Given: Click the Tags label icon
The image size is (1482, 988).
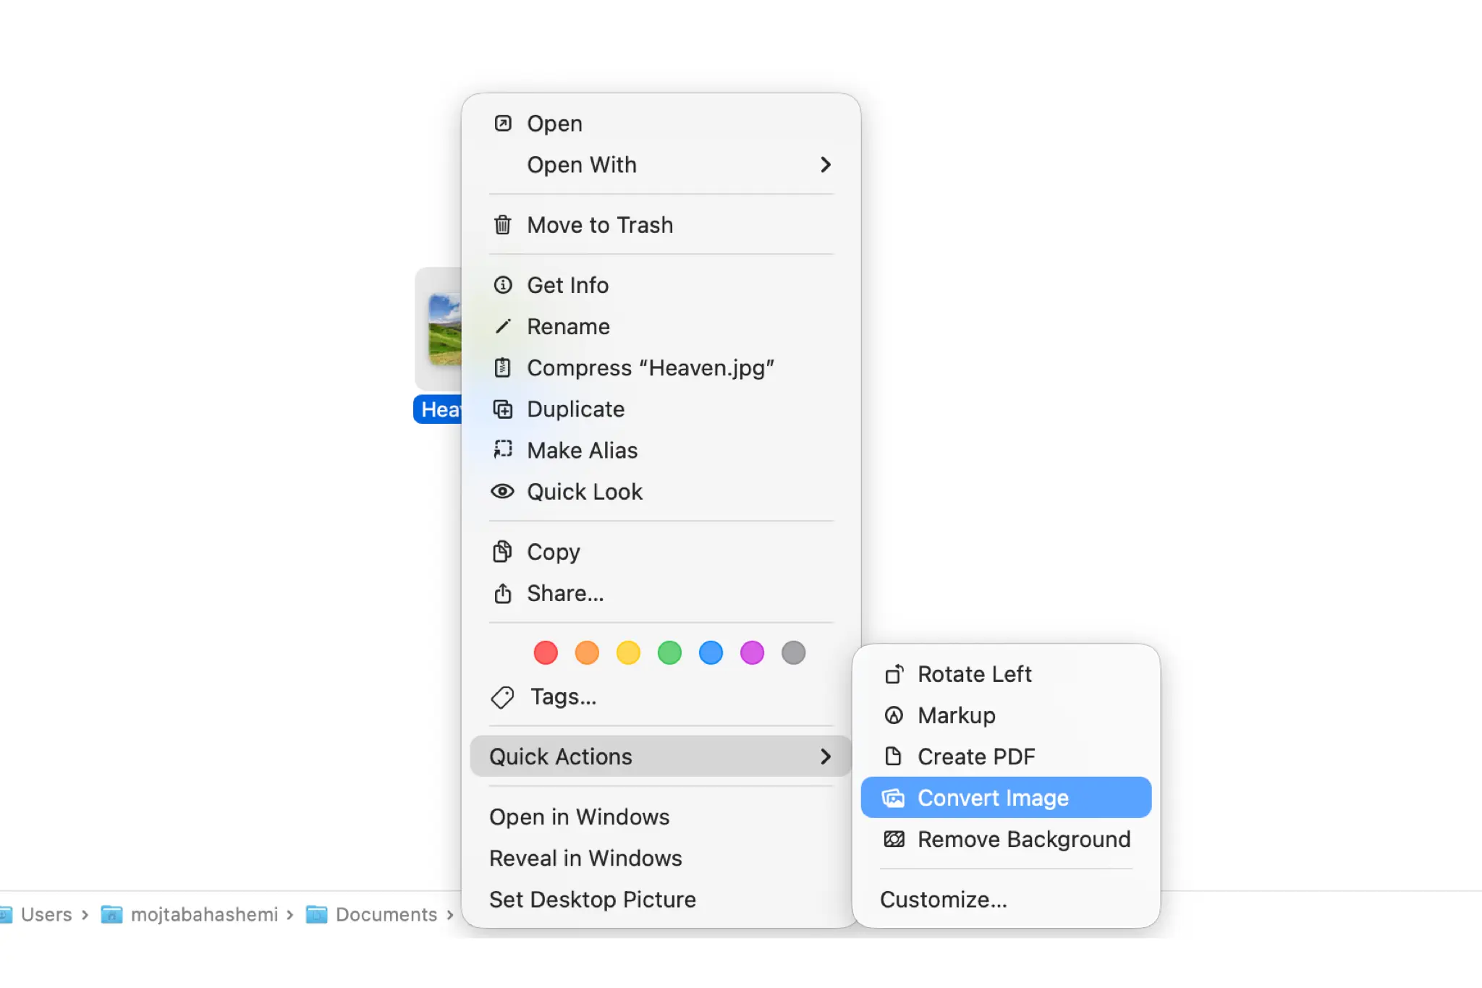Looking at the screenshot, I should pyautogui.click(x=503, y=697).
